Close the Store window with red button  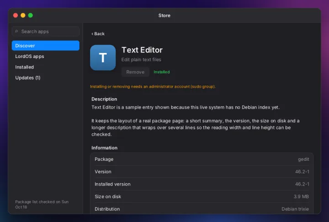click(x=16, y=16)
